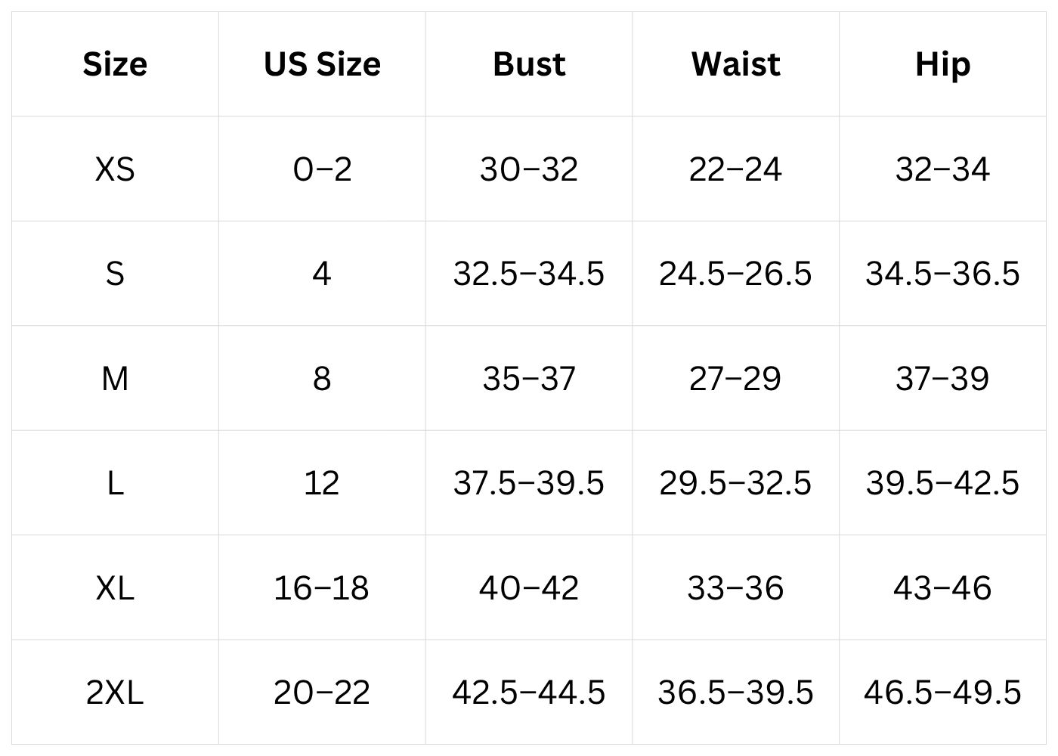Click the US Size column header

[x=322, y=64]
